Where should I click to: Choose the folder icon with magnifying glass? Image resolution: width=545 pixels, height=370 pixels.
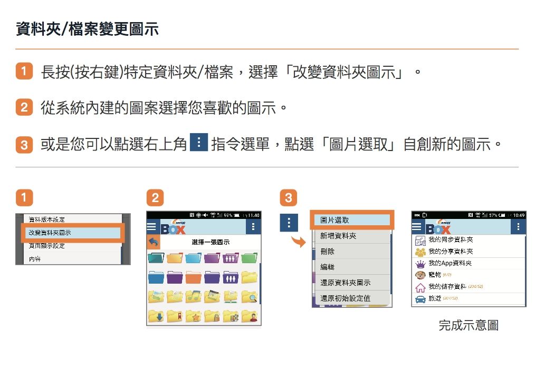[x=250, y=296]
